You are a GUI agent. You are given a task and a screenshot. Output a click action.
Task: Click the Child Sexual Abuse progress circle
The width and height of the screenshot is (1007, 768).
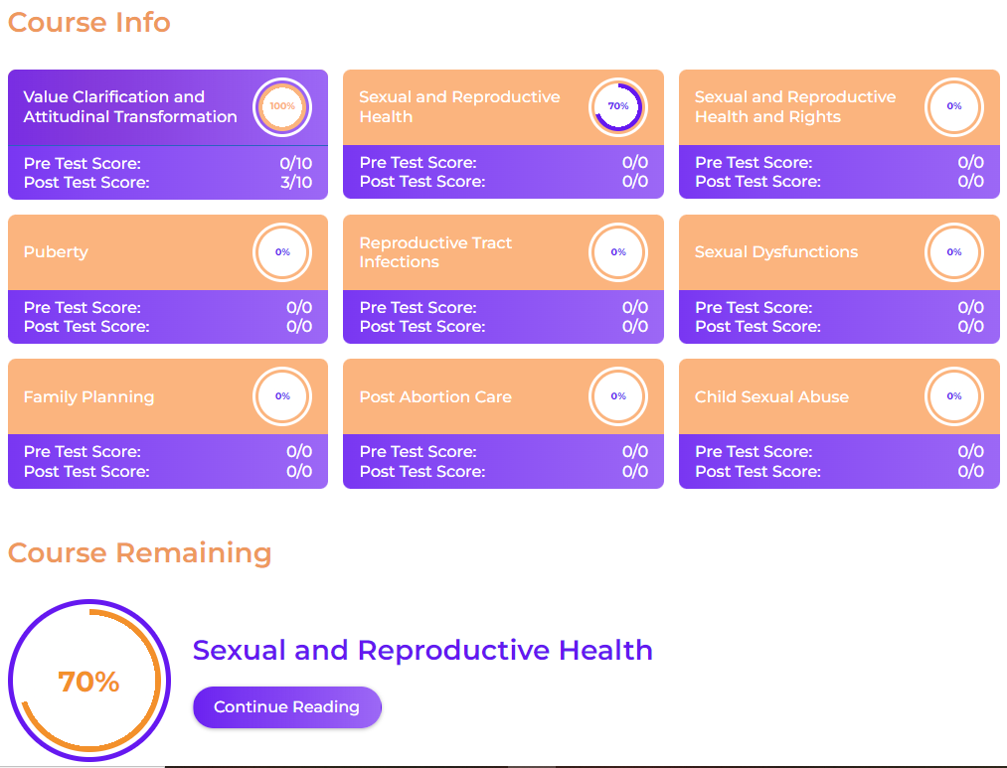[x=953, y=396]
